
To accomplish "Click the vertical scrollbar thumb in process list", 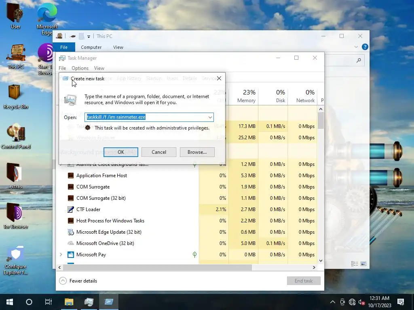I will (321, 121).
